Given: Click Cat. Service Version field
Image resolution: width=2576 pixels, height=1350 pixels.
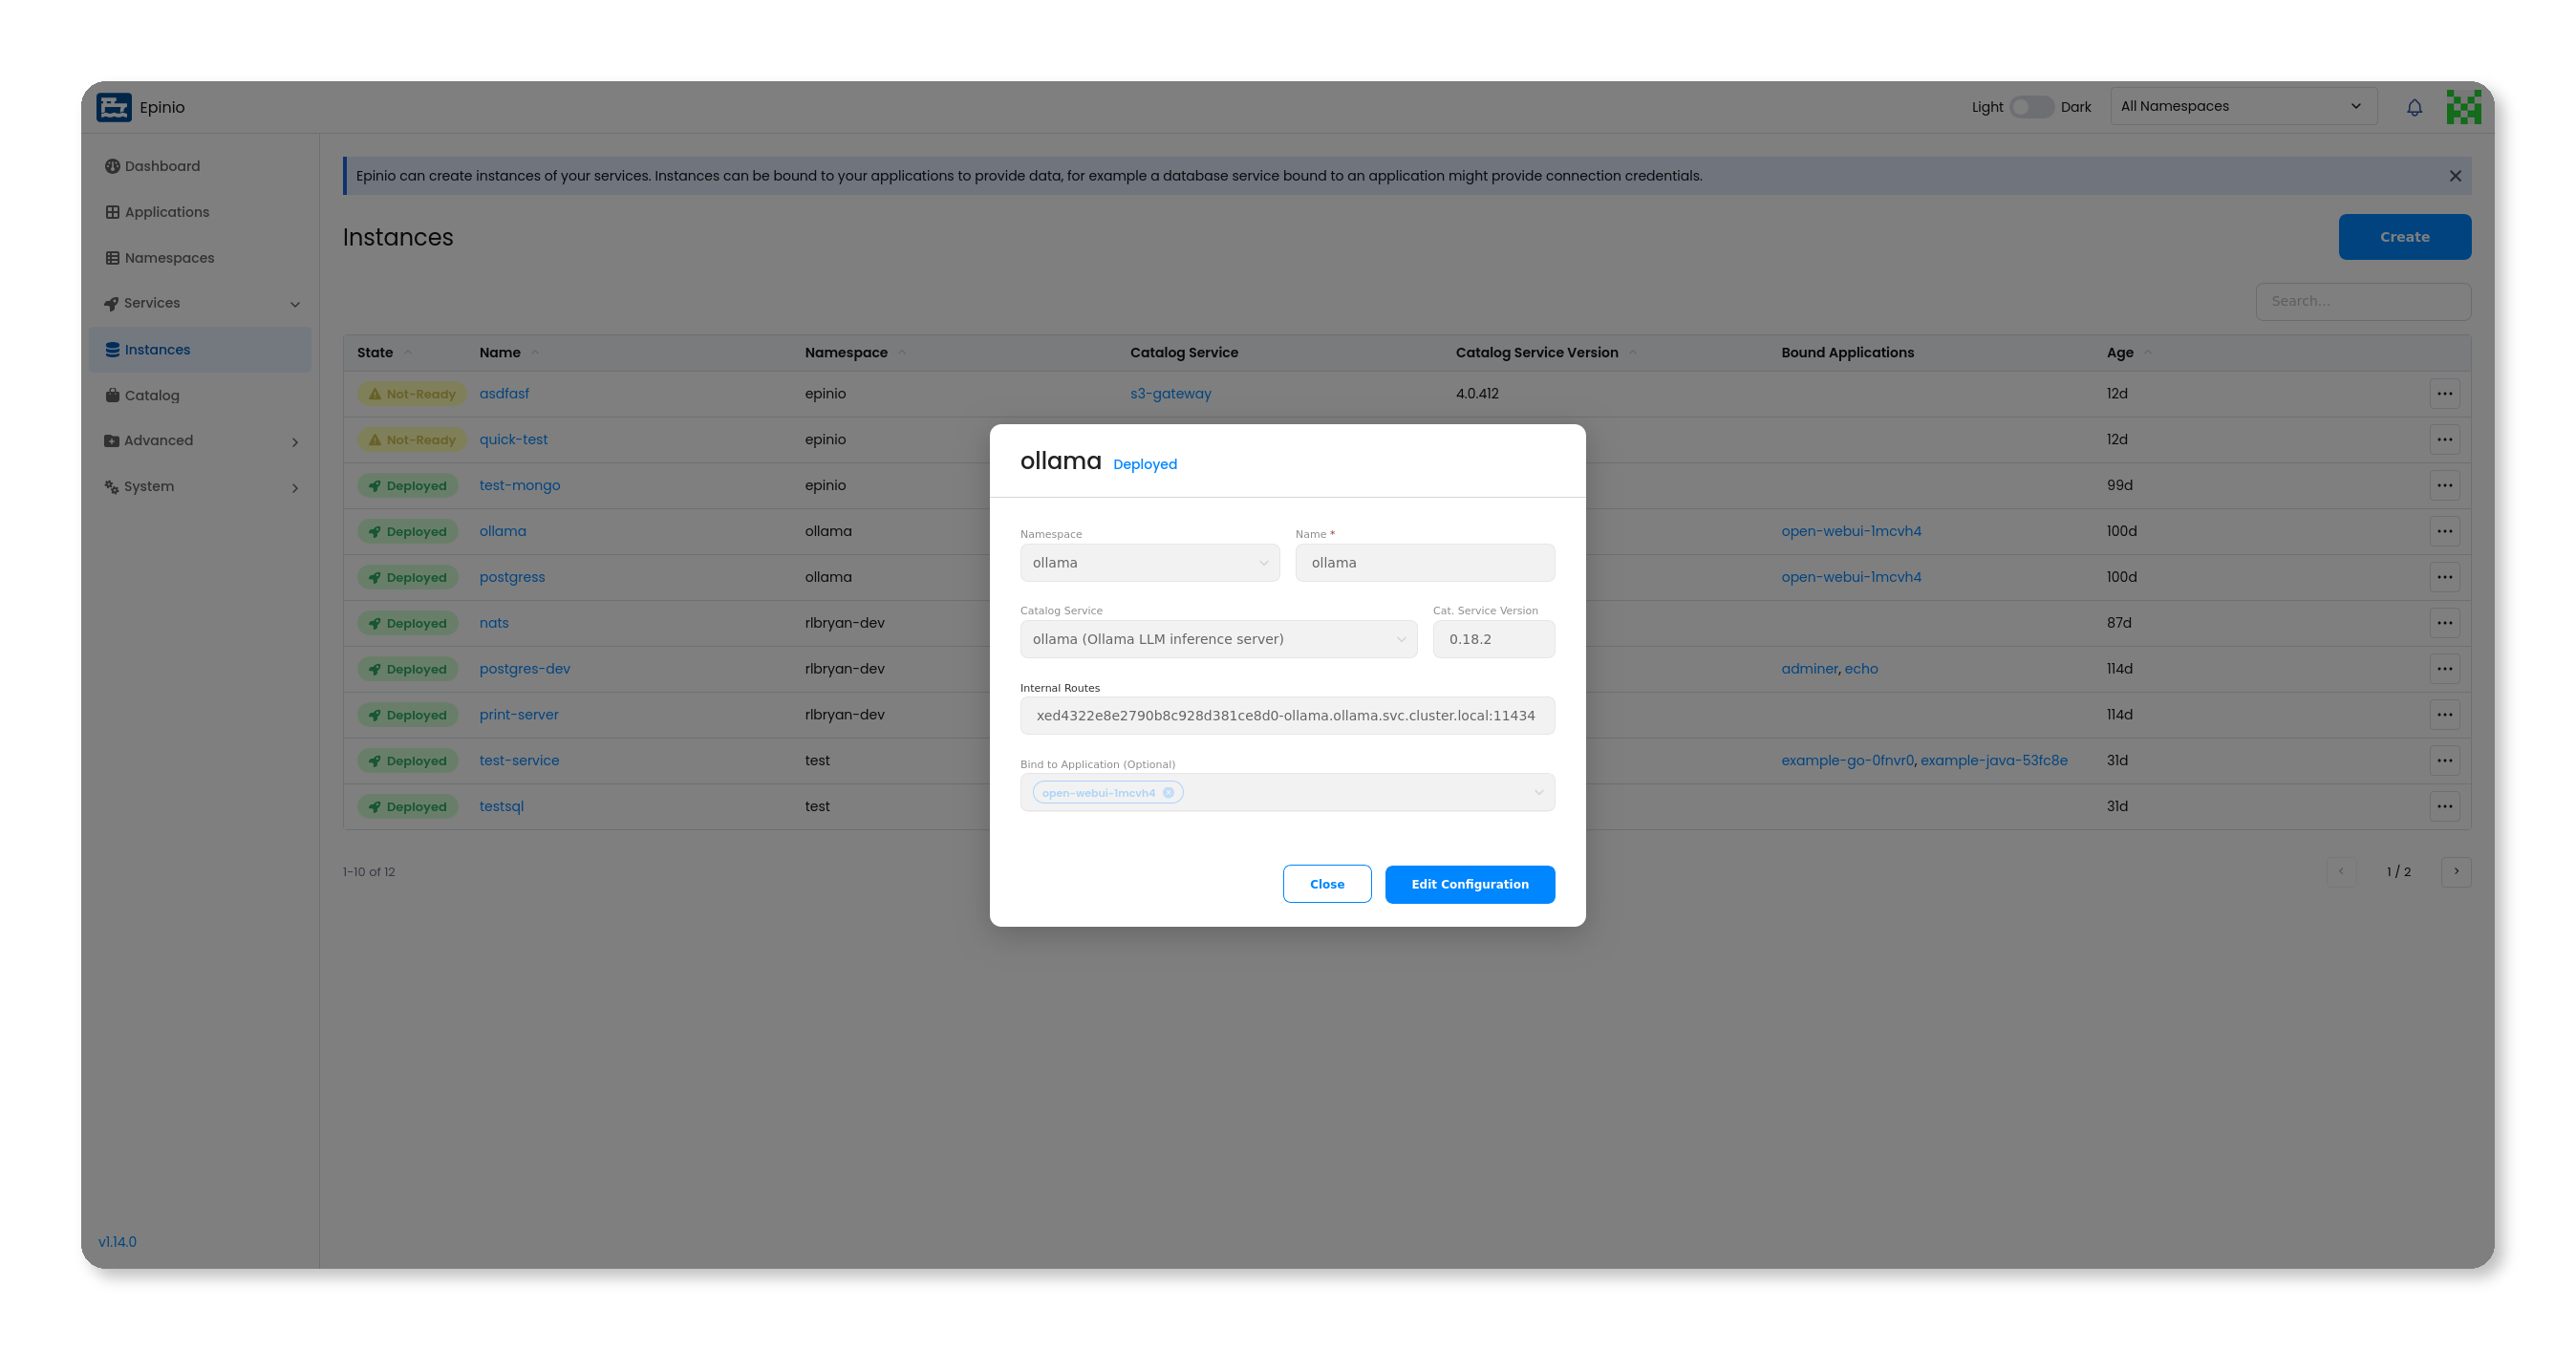Looking at the screenshot, I should pos(1493,639).
